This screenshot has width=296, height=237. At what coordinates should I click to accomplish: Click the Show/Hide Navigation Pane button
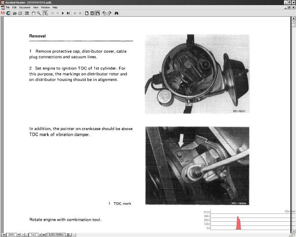pos(26,13)
